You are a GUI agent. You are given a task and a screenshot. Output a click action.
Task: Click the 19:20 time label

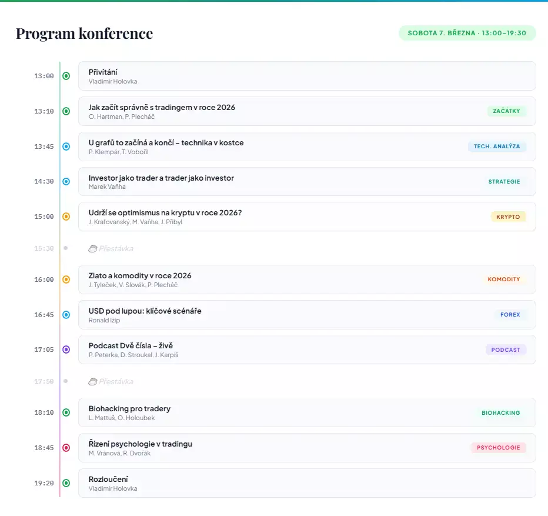[44, 483]
